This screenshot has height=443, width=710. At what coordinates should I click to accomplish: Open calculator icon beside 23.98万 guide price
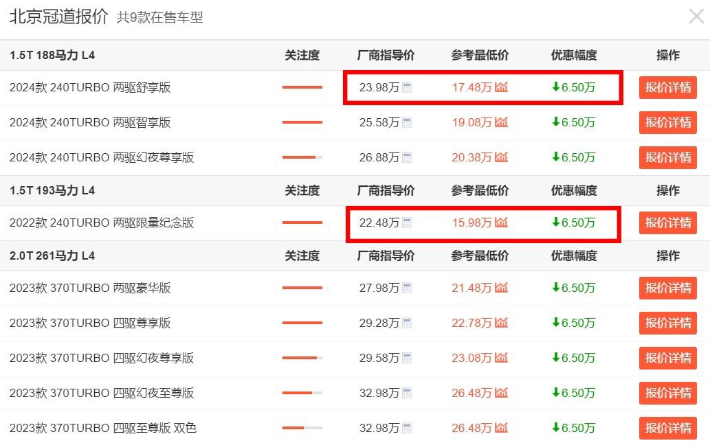coord(407,87)
